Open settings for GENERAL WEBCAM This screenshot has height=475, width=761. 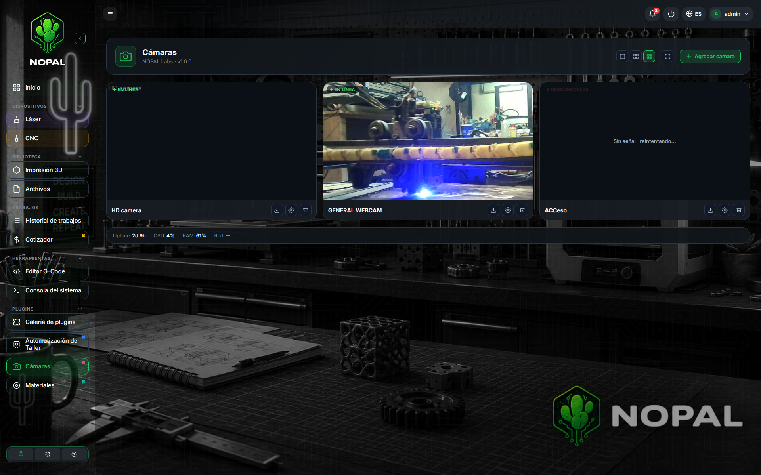coord(508,210)
